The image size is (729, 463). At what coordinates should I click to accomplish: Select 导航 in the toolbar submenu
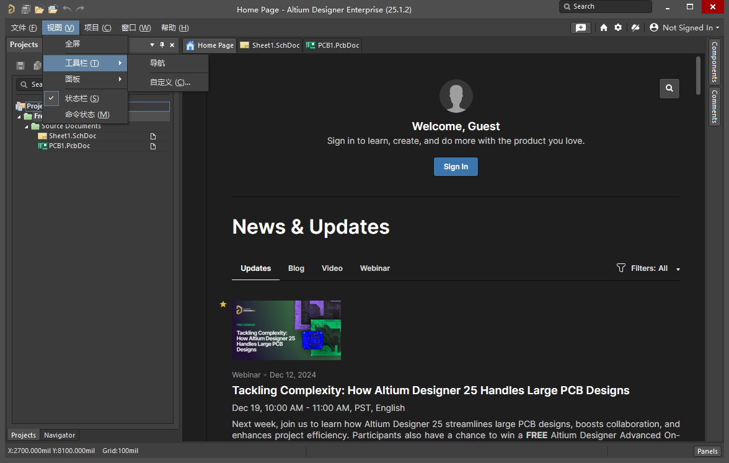pyautogui.click(x=168, y=63)
